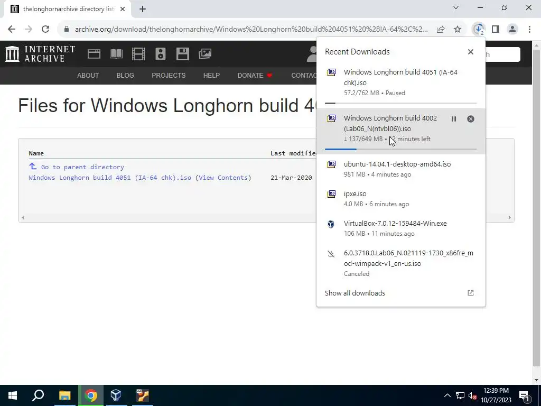Image resolution: width=541 pixels, height=406 pixels.
Task: Download Windows Longhorn build 4051 iso link
Action: 110,178
